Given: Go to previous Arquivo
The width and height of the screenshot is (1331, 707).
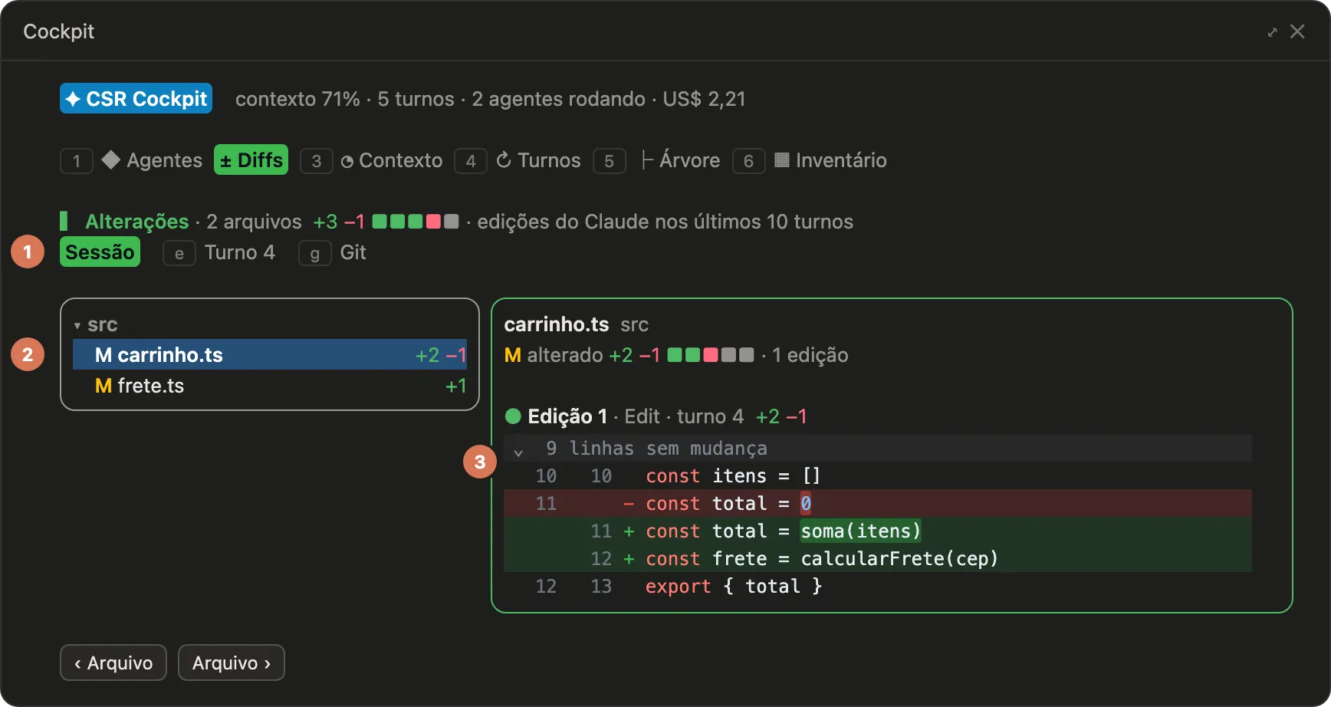Looking at the screenshot, I should coord(113,663).
